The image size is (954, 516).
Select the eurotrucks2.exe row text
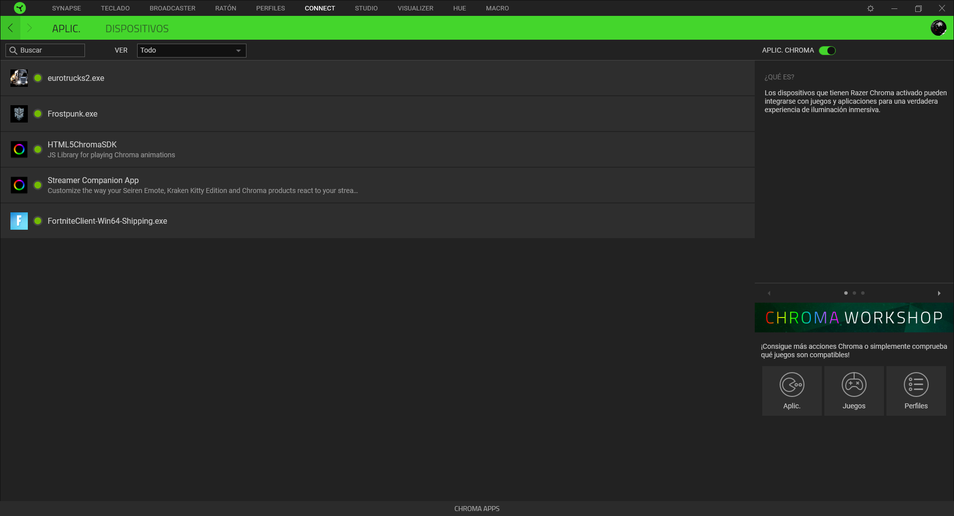coord(76,78)
